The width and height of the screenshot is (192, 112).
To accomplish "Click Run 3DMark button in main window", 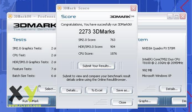I will [31, 101].
